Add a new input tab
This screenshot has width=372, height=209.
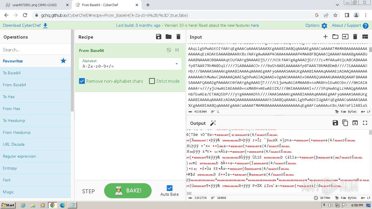click(x=325, y=37)
